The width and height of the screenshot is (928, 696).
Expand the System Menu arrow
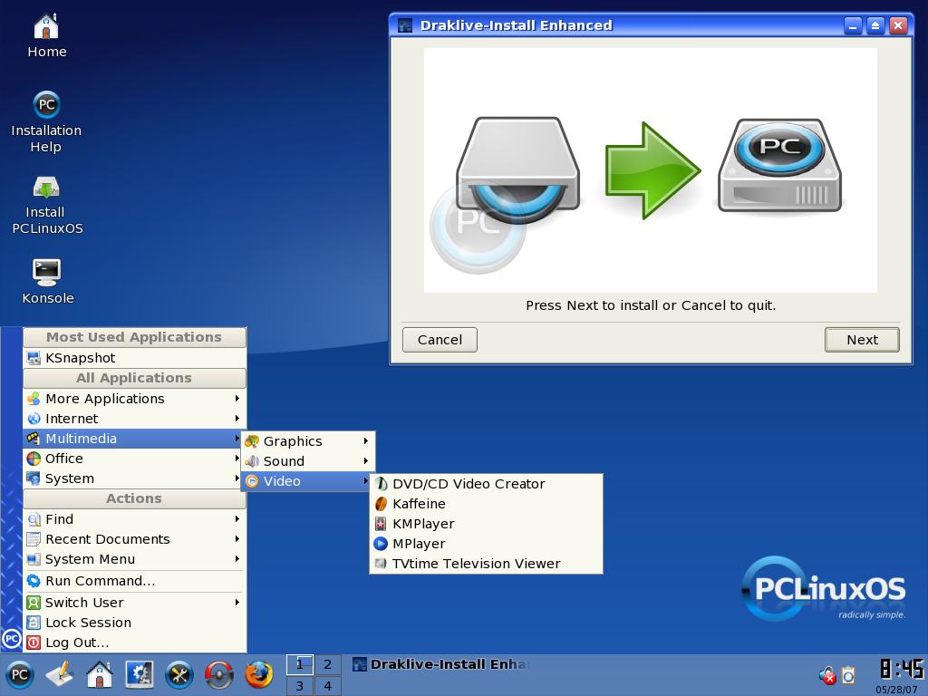pos(237,559)
